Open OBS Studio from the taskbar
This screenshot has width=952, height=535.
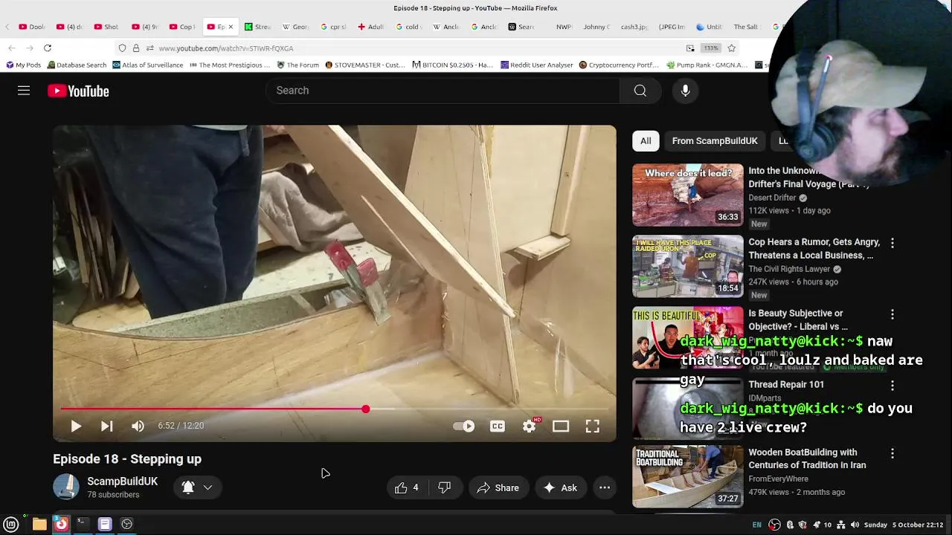[x=126, y=524]
